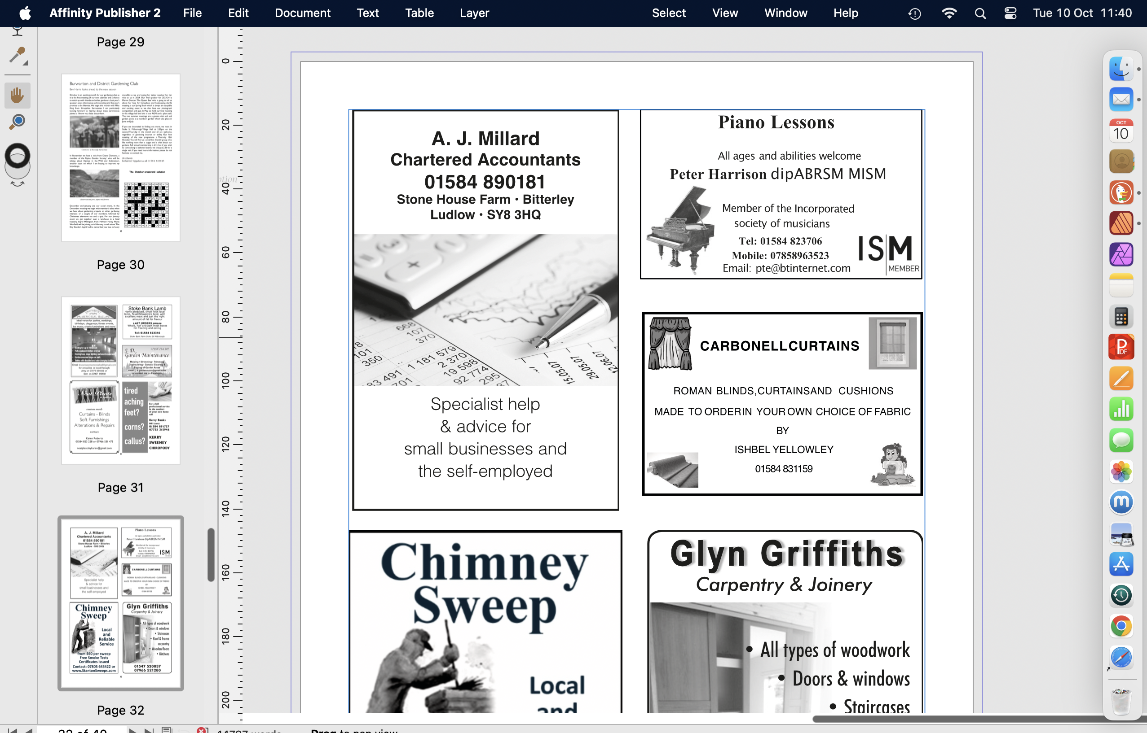Open Photos from the dock
This screenshot has height=733, width=1147.
1121,471
